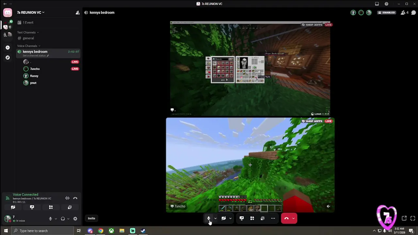The image size is (418, 235).
Task: Click the taskbar search box
Action: pos(42,231)
